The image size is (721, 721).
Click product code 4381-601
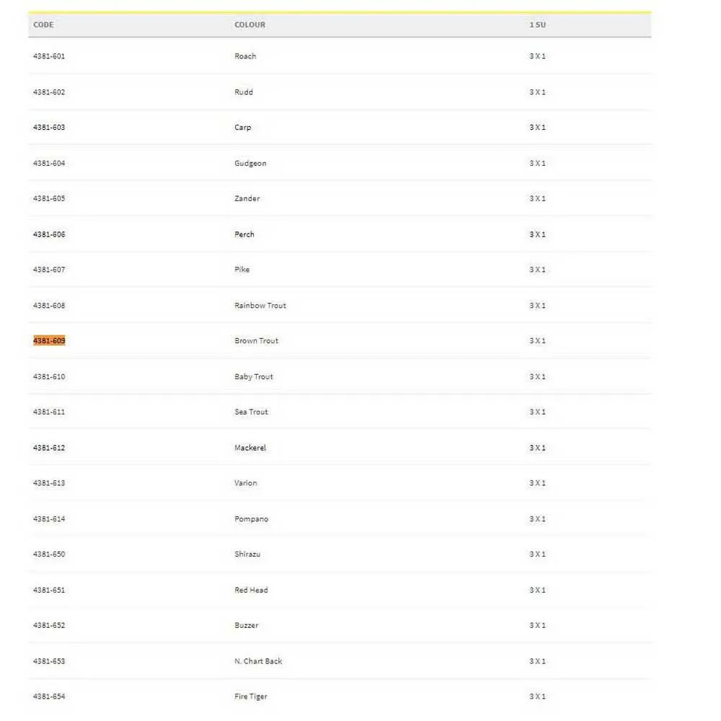click(x=49, y=56)
